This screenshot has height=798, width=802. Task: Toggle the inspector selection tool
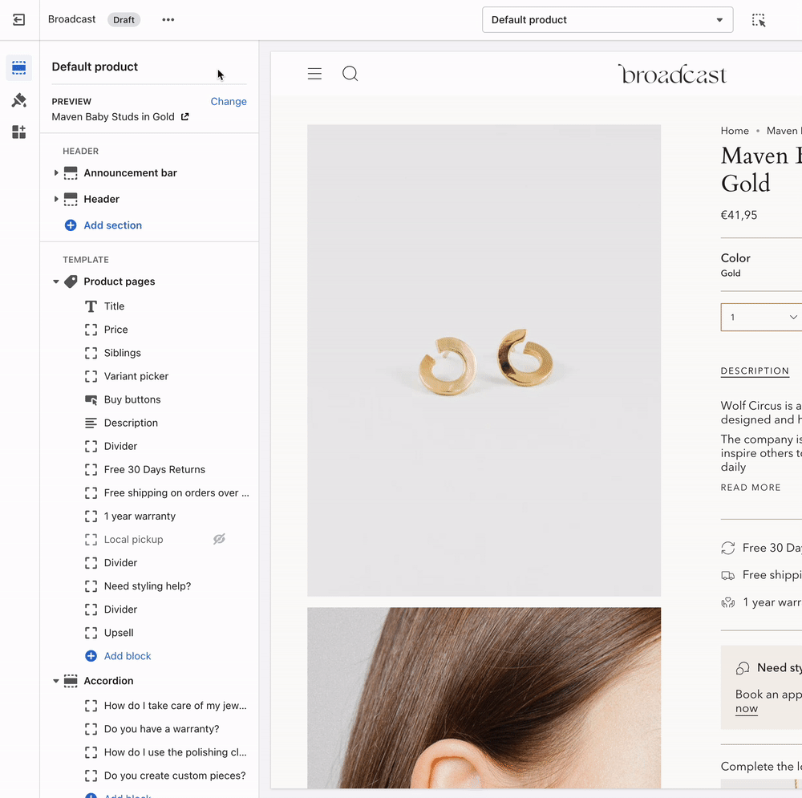[x=759, y=20]
